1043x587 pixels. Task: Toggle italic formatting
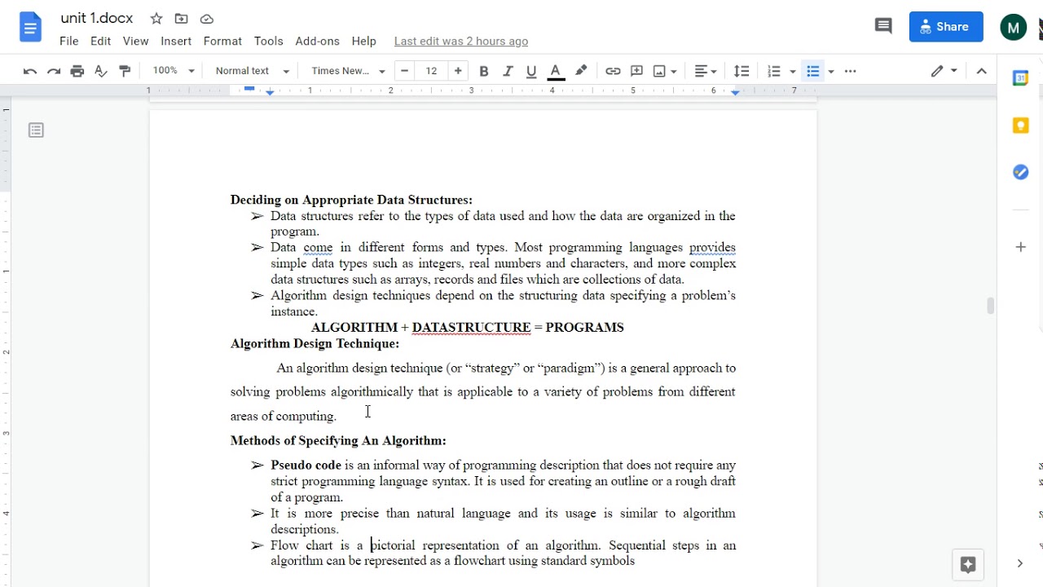[x=508, y=71]
